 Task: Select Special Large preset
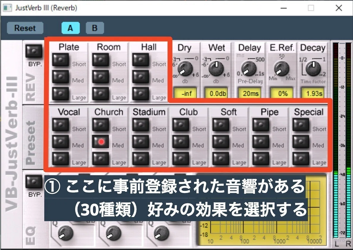click(301, 158)
